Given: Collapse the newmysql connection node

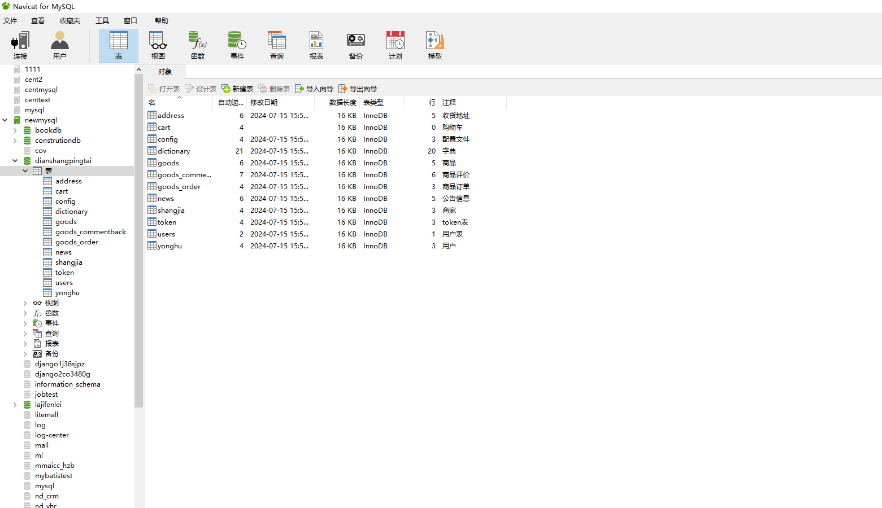Looking at the screenshot, I should (x=5, y=120).
